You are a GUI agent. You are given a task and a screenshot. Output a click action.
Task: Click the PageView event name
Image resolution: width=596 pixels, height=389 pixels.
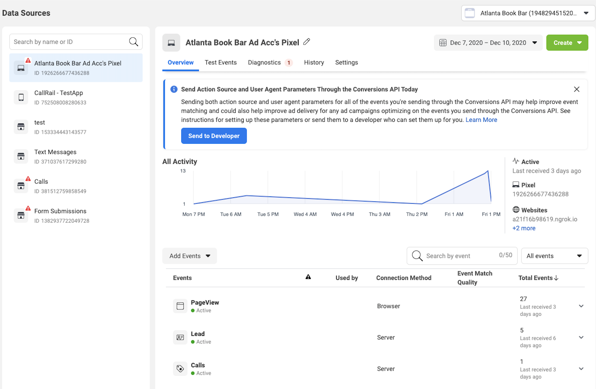(205, 302)
